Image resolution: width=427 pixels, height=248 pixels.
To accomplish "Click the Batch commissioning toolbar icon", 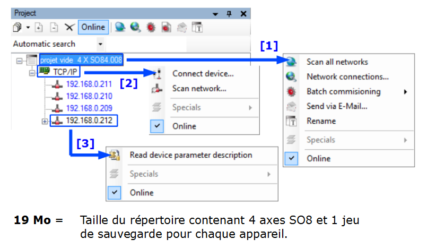I will coord(151,27).
